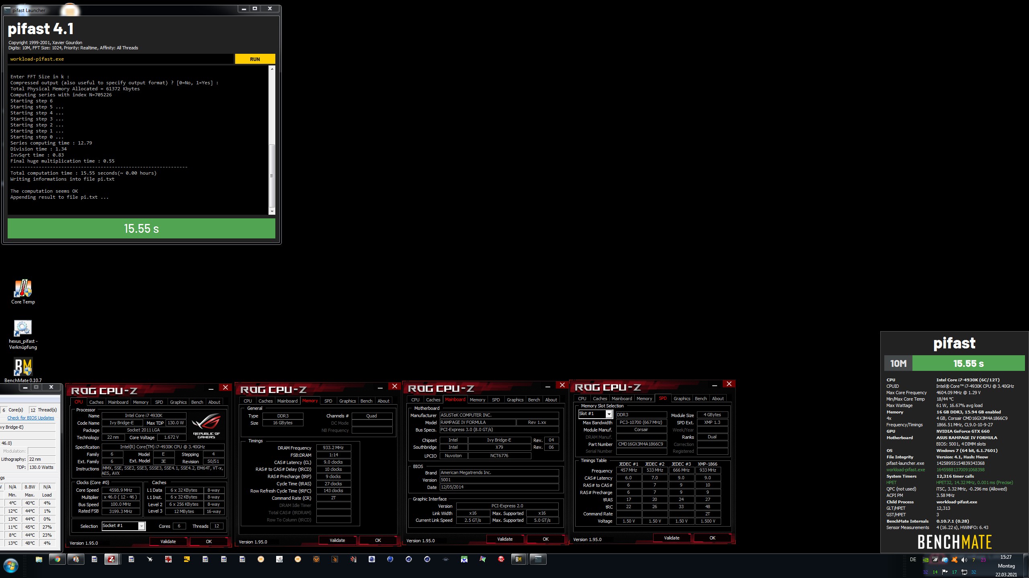
Task: Click the BIOS Date field 12/05/2014
Action: pos(499,487)
